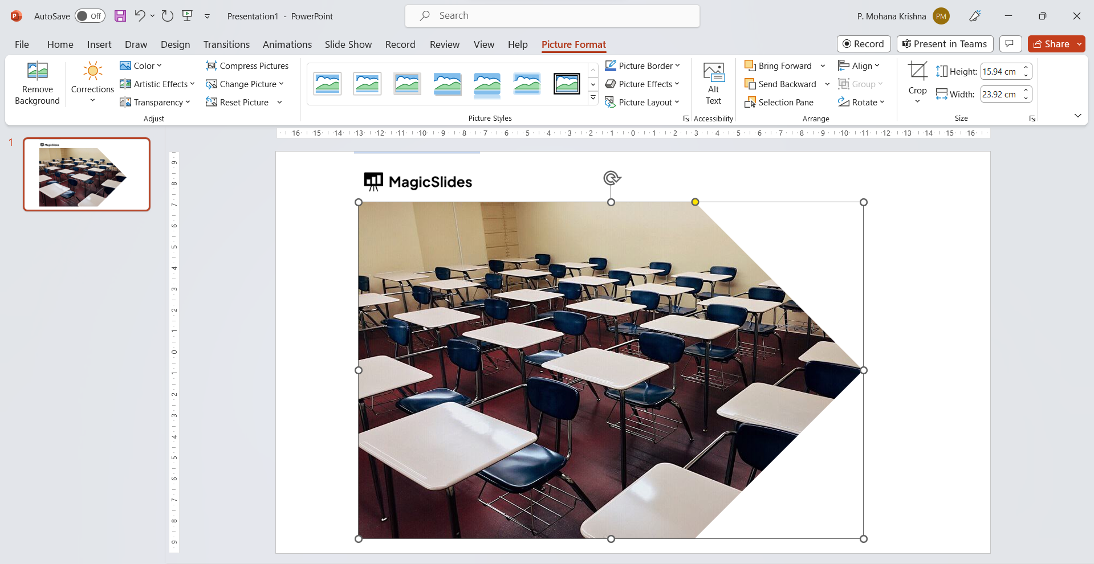Apply the second picture style thumbnail

pyautogui.click(x=367, y=84)
